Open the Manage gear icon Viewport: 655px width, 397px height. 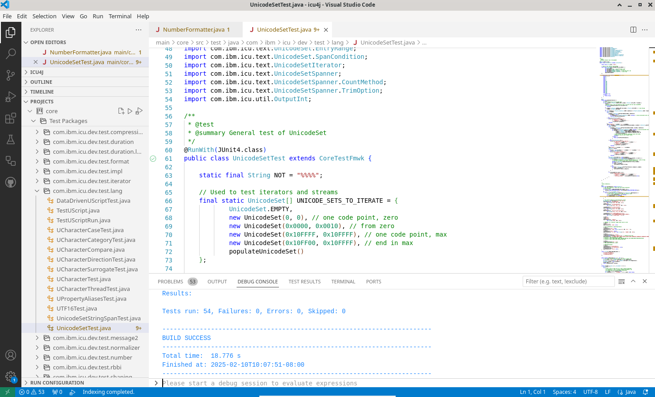(11, 377)
